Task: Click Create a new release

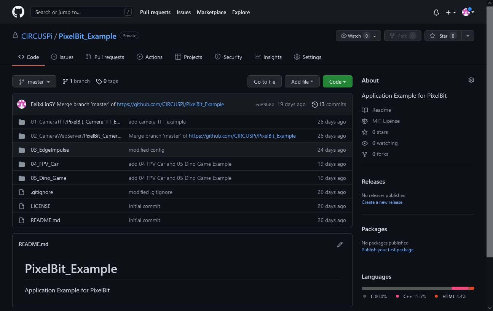Action: point(382,202)
